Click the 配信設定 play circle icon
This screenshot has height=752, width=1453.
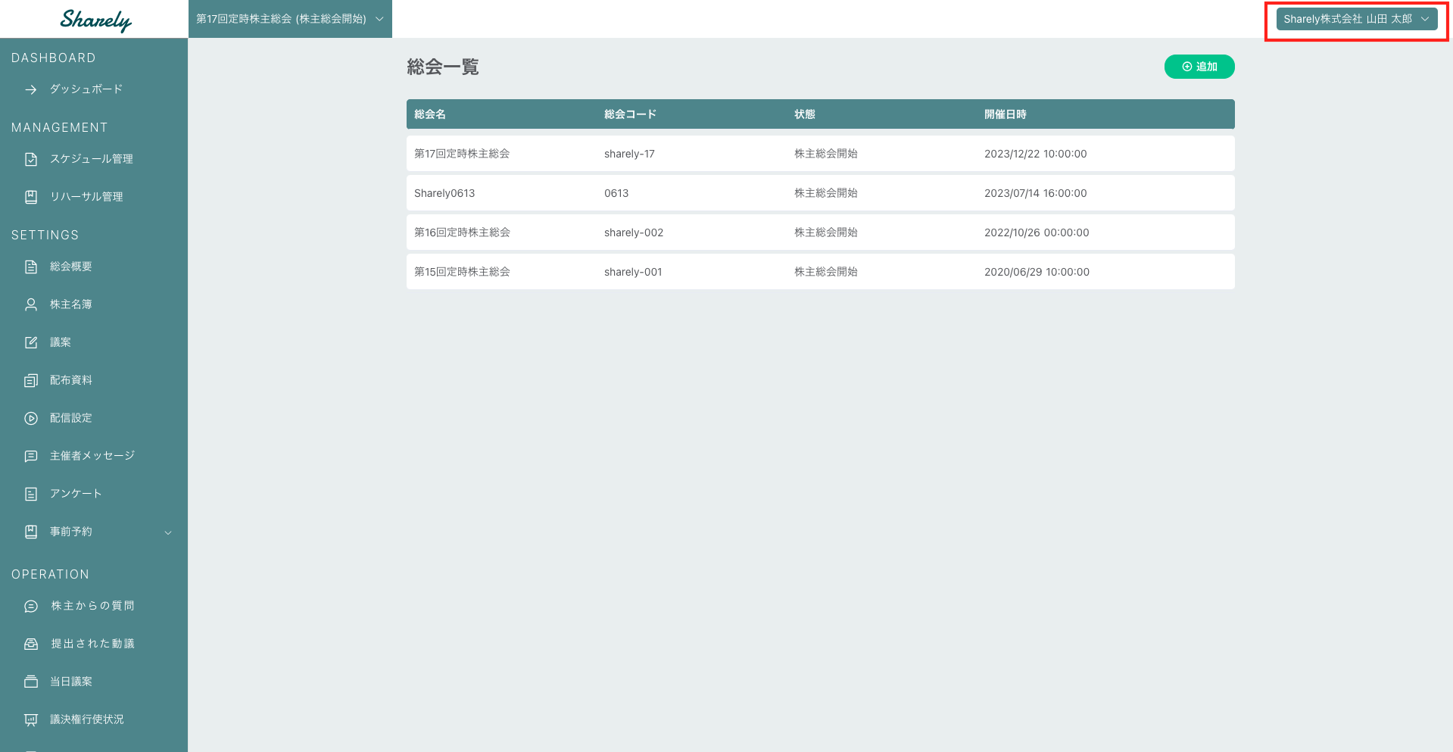31,418
